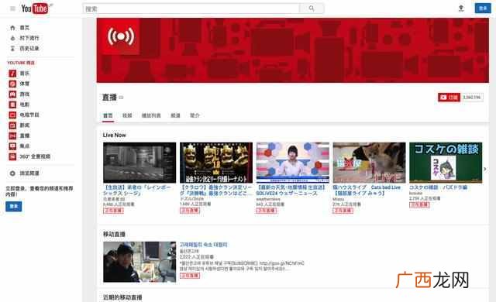The height and width of the screenshot is (302, 496).
Task: Click the 360° video icon
Action: [12, 156]
